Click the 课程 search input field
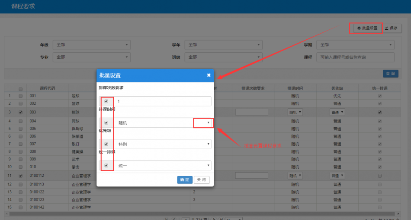 pyautogui.click(x=355, y=57)
